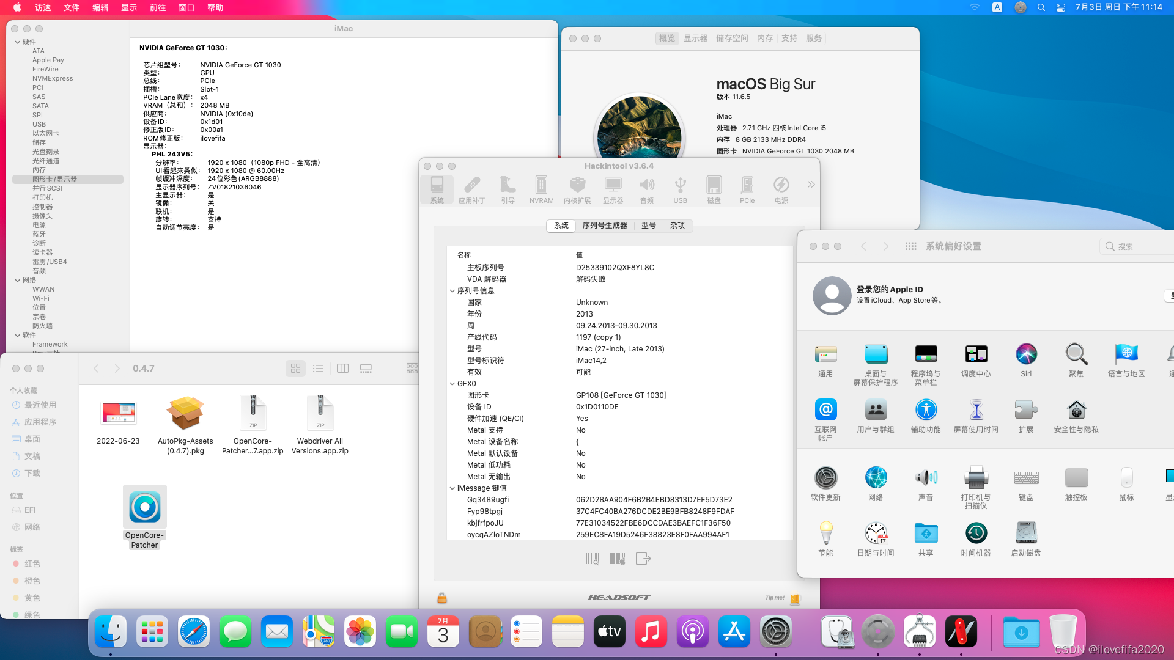Show more Hackintool toolbar items chevron
The width and height of the screenshot is (1174, 660).
tap(811, 185)
